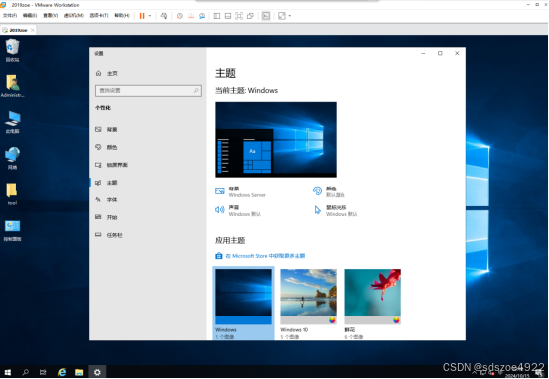Select the Administrator folder desktop icon

[12, 86]
